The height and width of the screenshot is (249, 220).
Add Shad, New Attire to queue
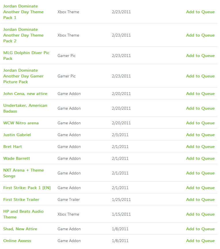200,229
